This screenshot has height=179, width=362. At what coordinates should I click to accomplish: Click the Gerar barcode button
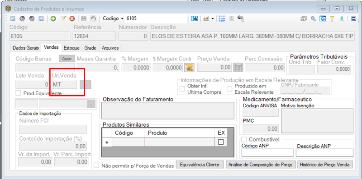[x=67, y=59]
